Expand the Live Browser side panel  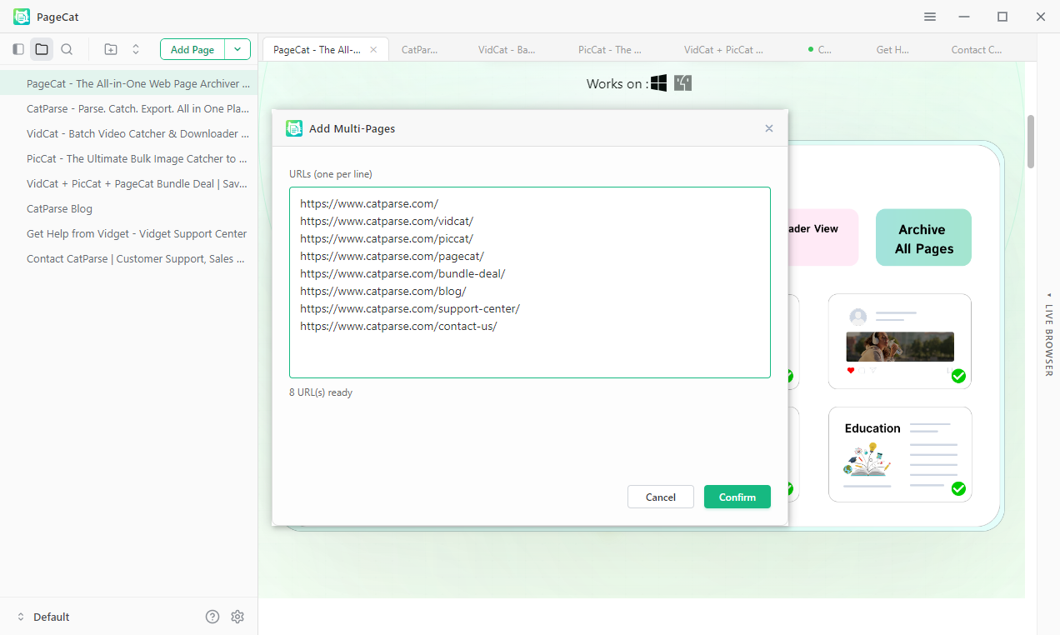pos(1049,333)
